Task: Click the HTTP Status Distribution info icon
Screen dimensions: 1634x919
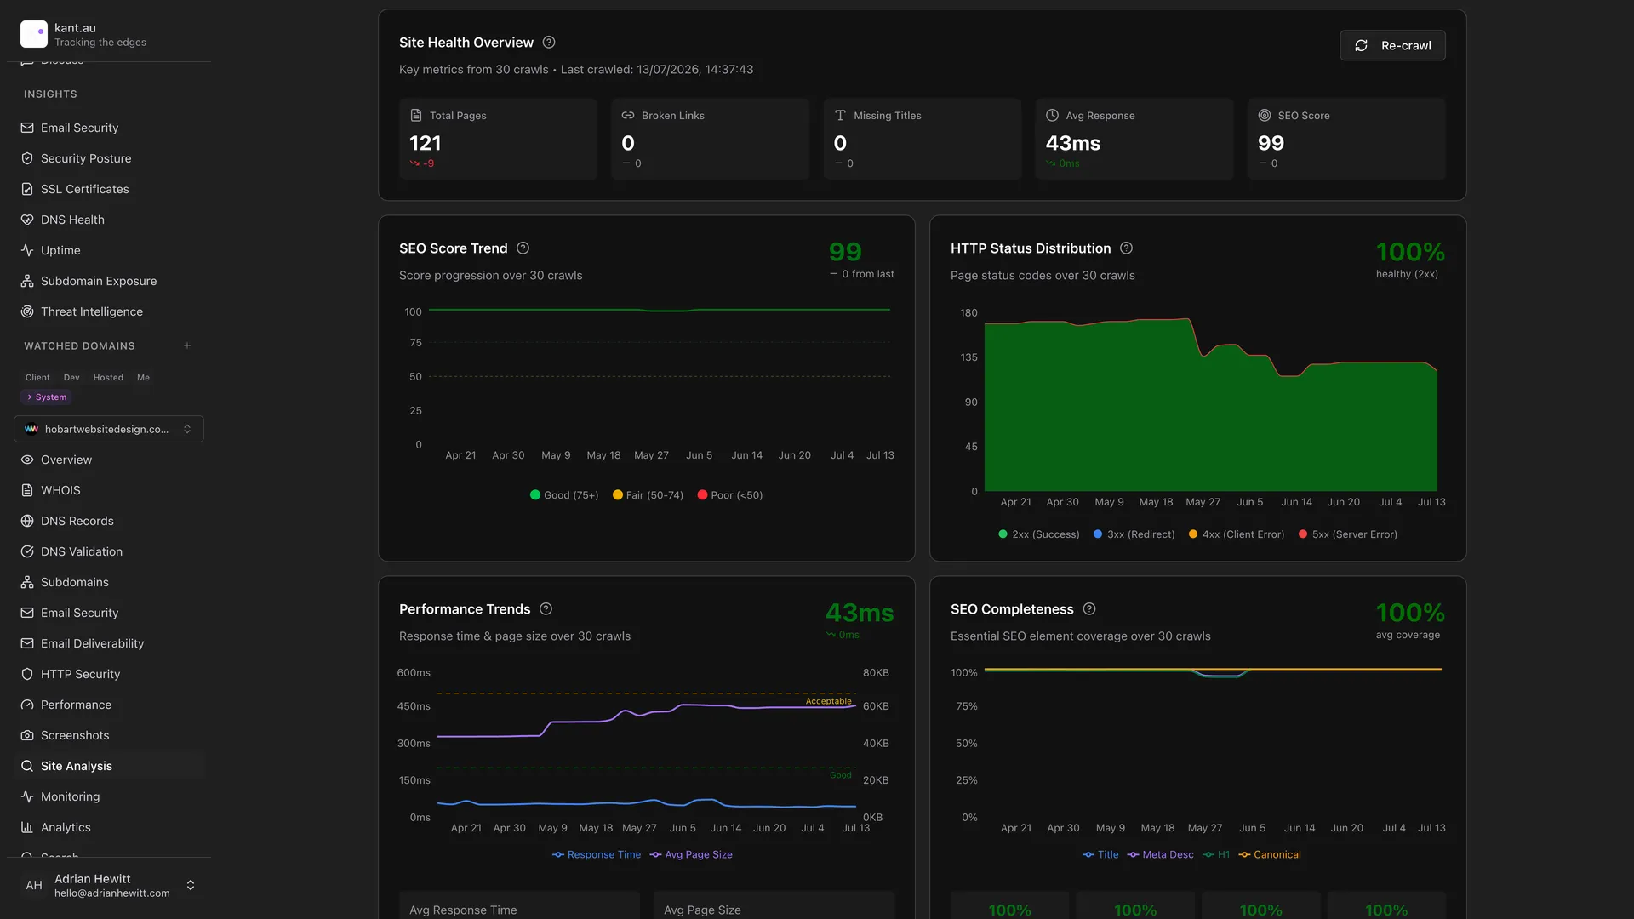Action: tap(1126, 248)
